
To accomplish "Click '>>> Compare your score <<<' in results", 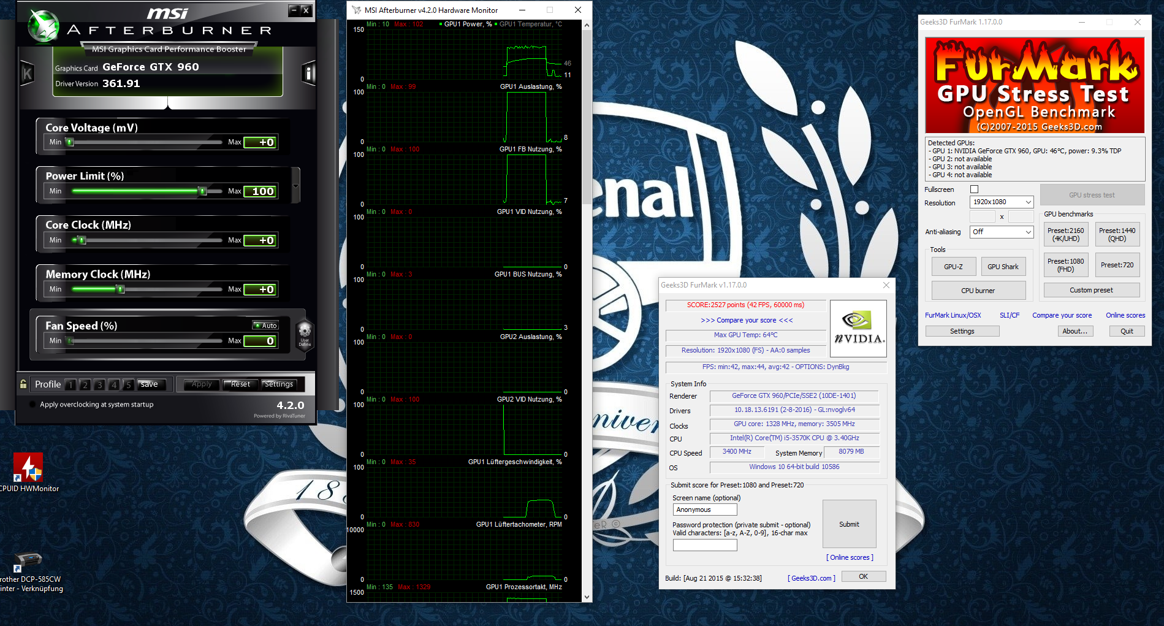I will (747, 320).
